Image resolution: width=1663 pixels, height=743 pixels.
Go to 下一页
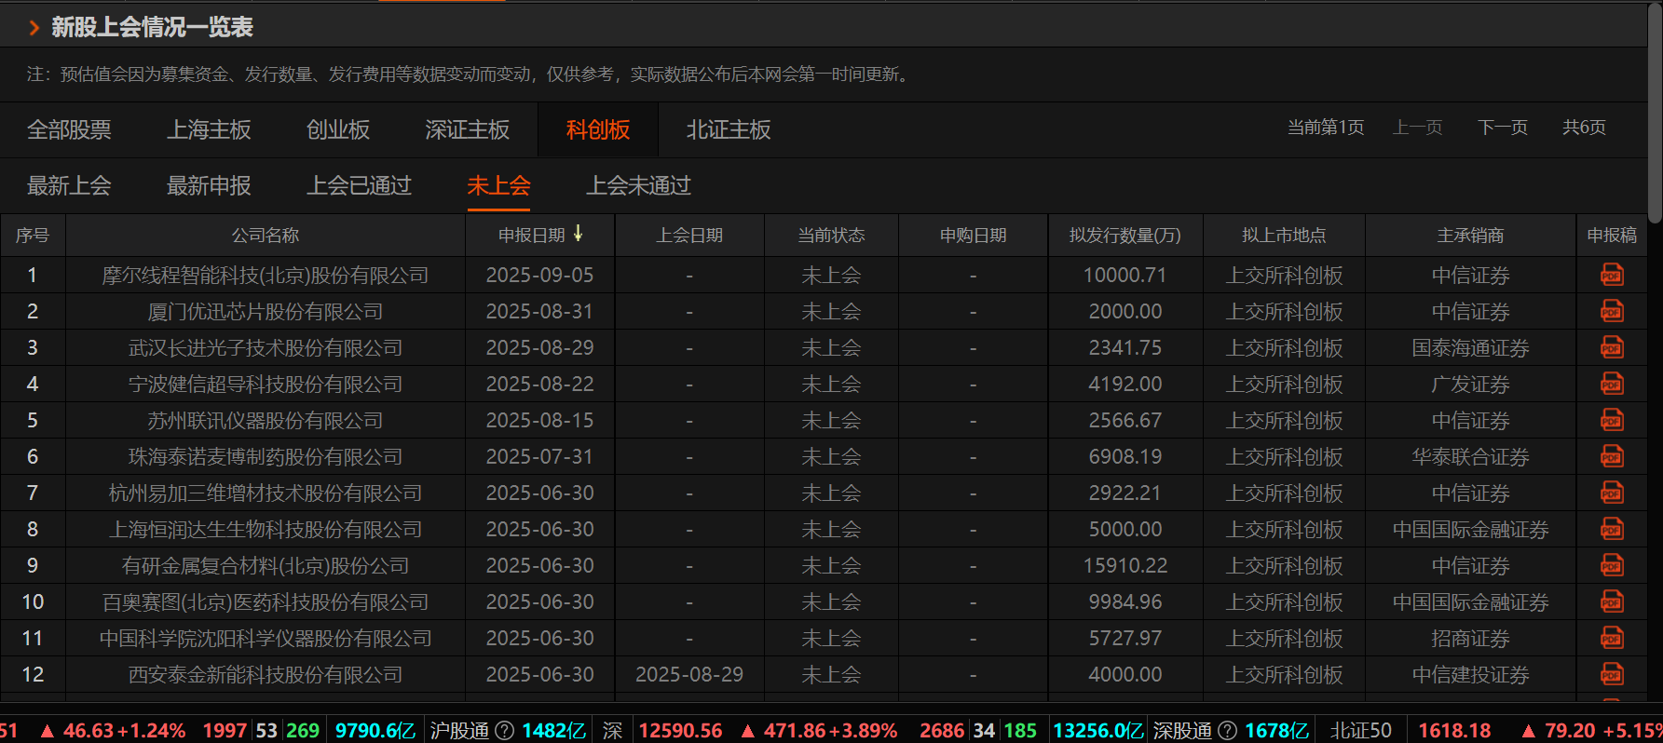coord(1503,128)
